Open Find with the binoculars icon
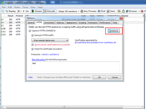Screen dimensions: 146x109 coord(101,11)
